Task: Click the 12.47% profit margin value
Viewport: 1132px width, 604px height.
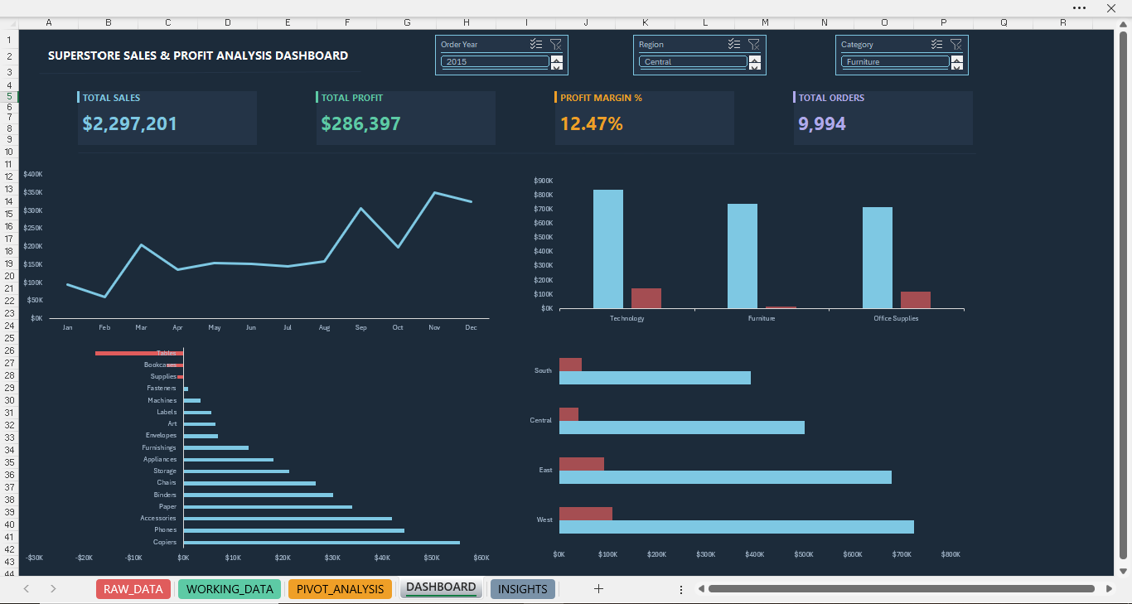Action: pos(592,124)
